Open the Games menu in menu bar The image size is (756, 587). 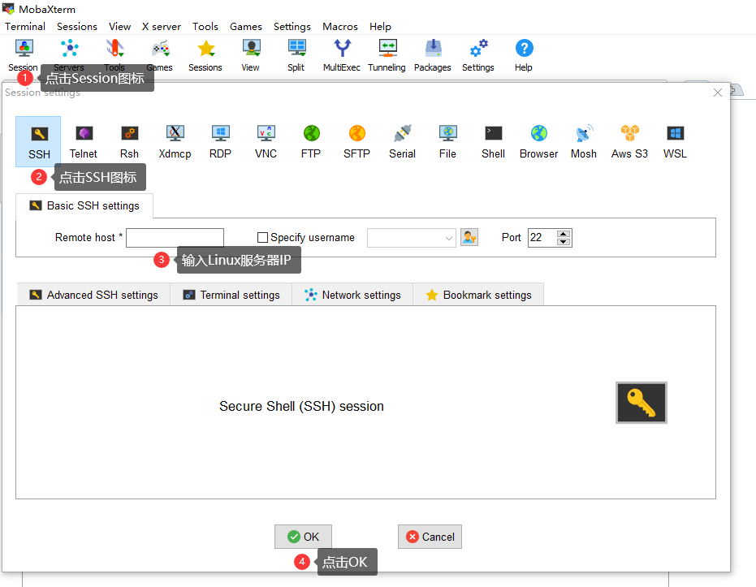point(246,27)
